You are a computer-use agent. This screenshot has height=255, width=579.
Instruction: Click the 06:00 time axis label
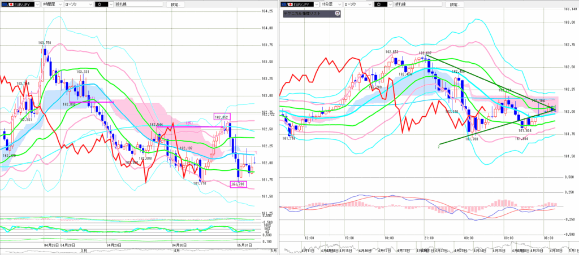coord(548,238)
